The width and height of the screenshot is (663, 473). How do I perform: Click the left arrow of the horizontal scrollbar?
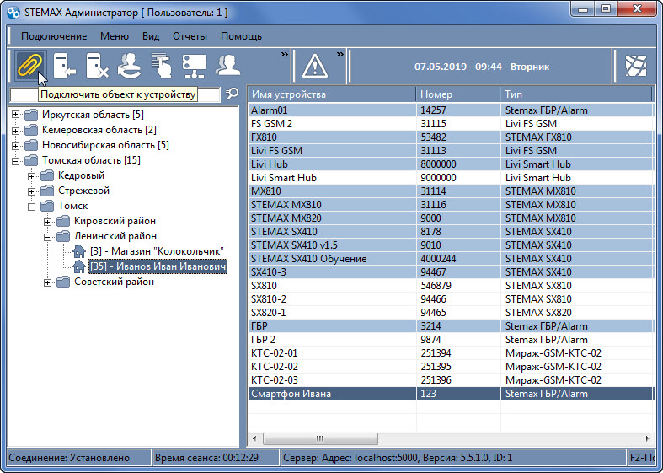tap(254, 438)
